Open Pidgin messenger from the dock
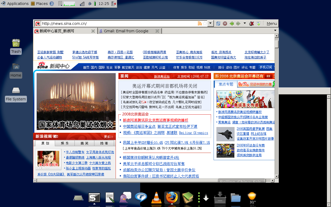This screenshot has width=331, height=207. pyautogui.click(x=125, y=197)
